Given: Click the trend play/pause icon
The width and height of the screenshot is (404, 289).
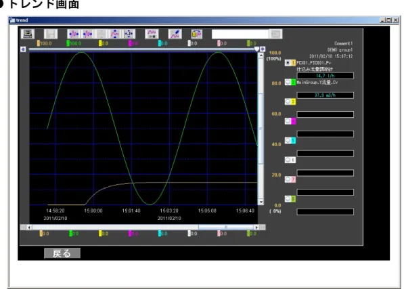Looking at the screenshot, I should (152, 34).
